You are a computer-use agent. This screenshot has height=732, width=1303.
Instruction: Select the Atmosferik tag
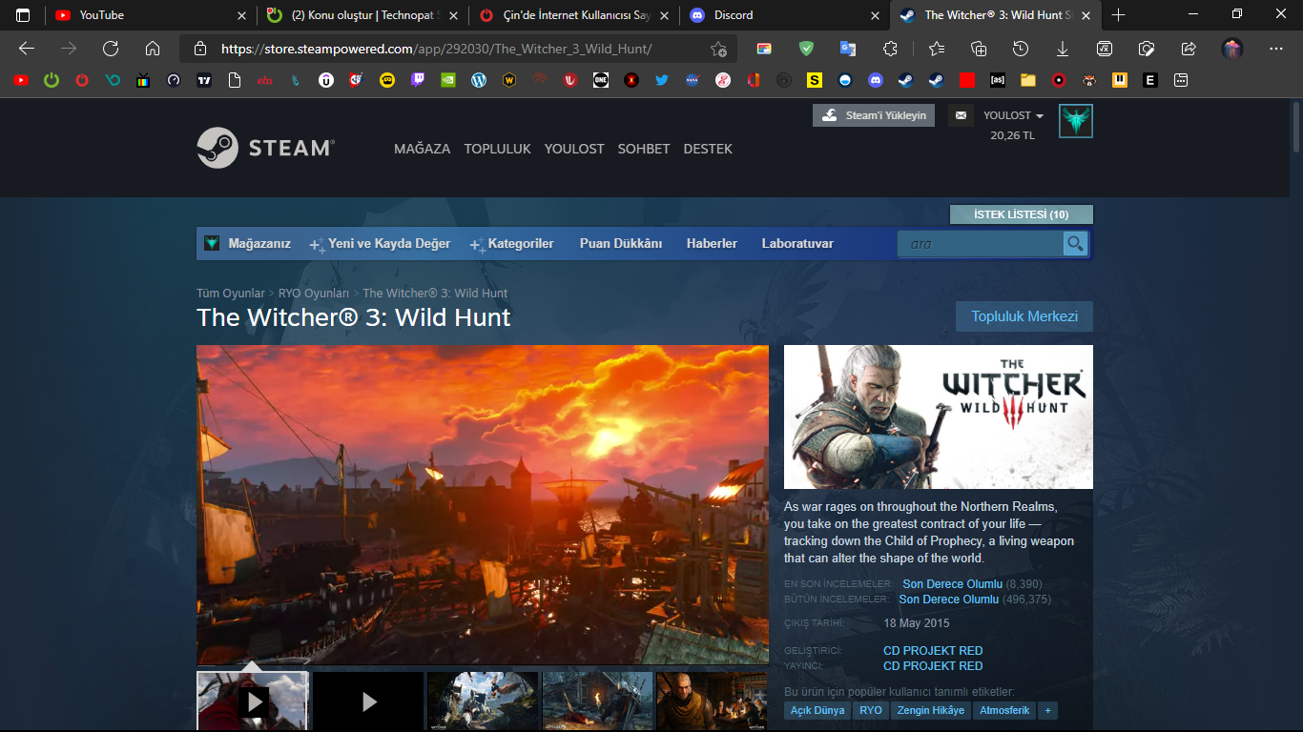[x=1004, y=710]
